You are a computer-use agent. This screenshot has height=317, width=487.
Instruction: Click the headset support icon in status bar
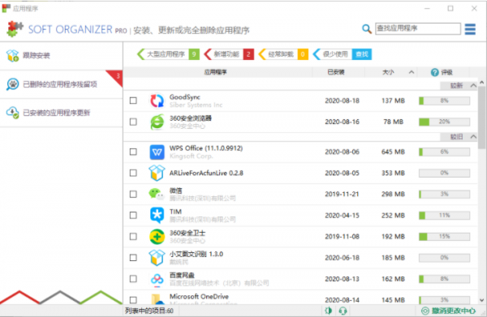(343, 311)
